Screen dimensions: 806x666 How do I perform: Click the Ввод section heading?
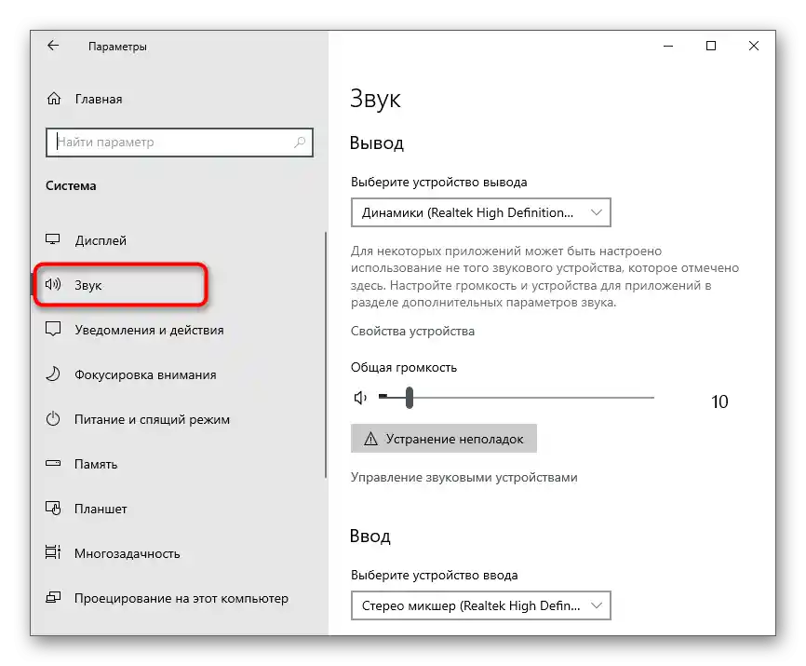(x=370, y=536)
